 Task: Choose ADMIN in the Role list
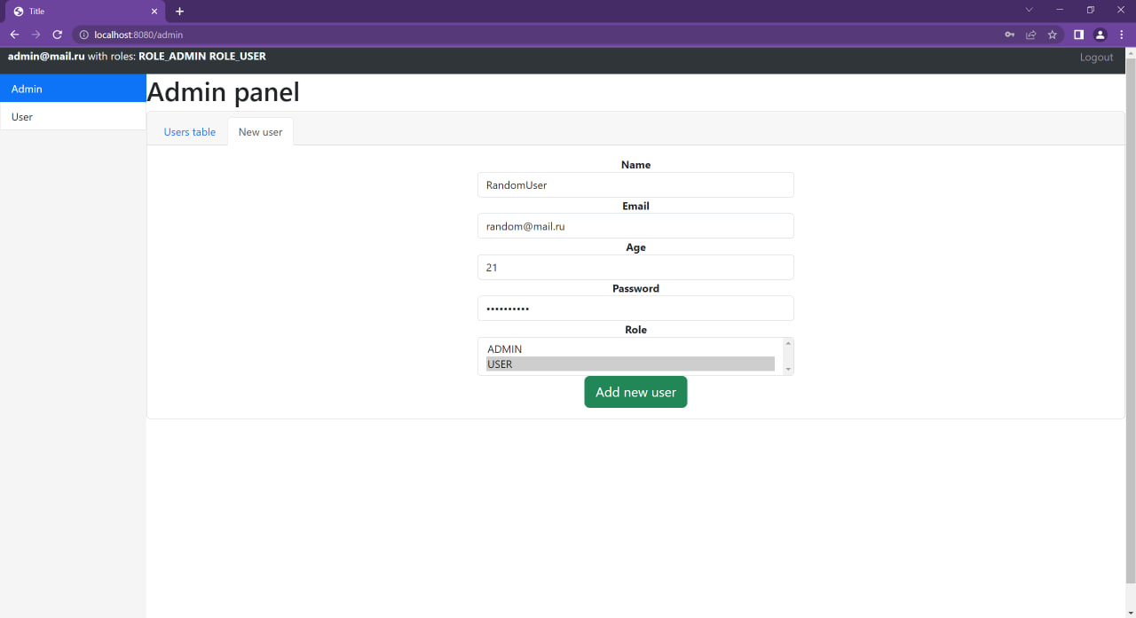click(630, 349)
